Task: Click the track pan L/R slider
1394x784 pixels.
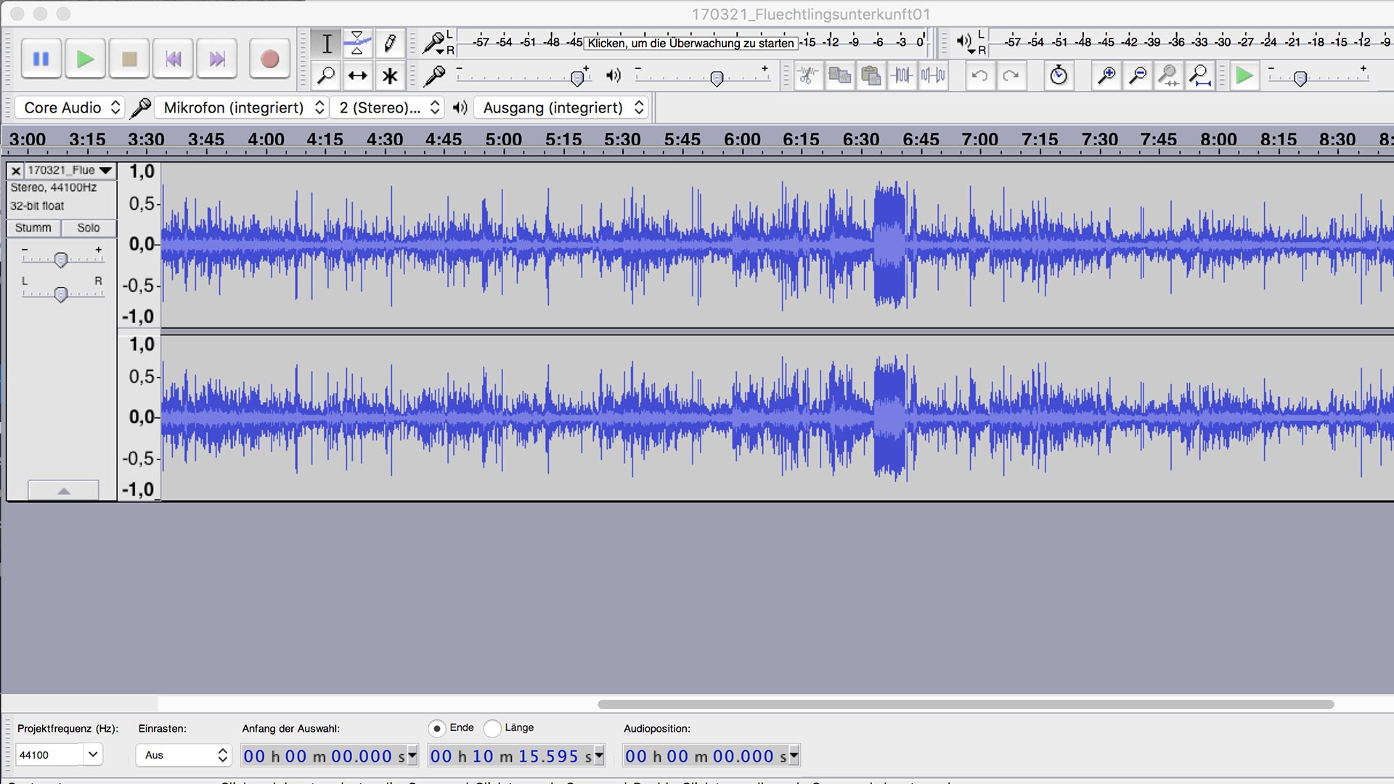Action: click(x=62, y=293)
